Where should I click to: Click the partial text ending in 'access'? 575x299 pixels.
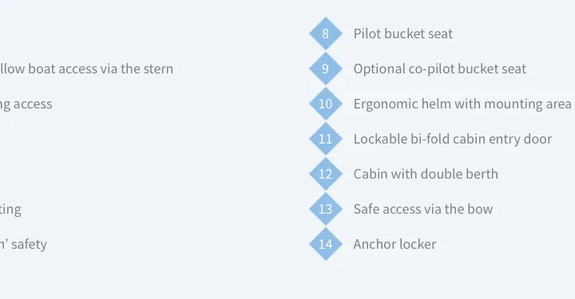click(26, 104)
